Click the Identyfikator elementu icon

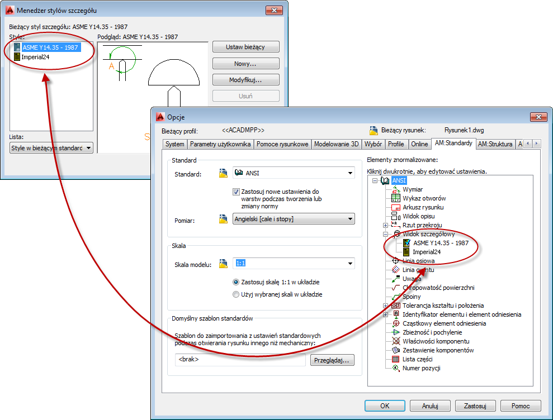tap(396, 314)
